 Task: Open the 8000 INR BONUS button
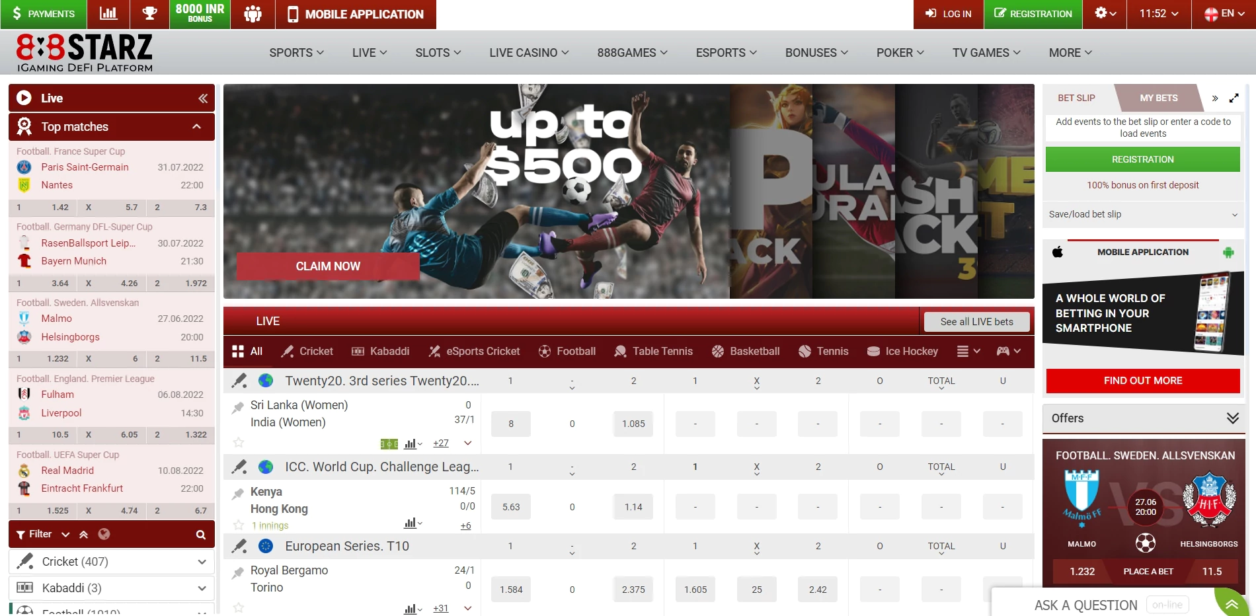(200, 14)
